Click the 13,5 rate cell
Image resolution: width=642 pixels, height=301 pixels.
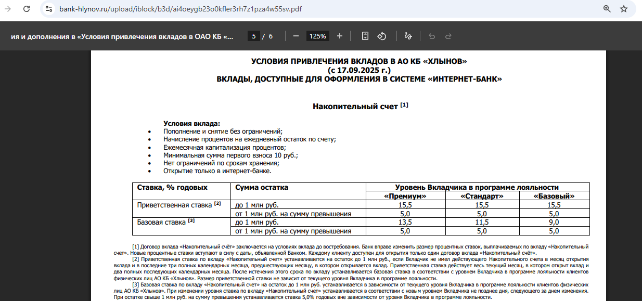click(405, 222)
